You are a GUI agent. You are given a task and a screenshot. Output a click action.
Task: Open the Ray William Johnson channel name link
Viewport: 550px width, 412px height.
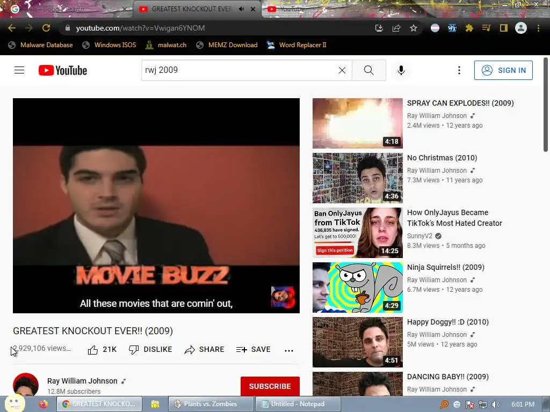click(x=82, y=381)
